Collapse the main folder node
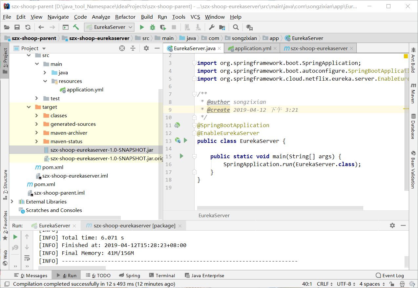 (37, 64)
